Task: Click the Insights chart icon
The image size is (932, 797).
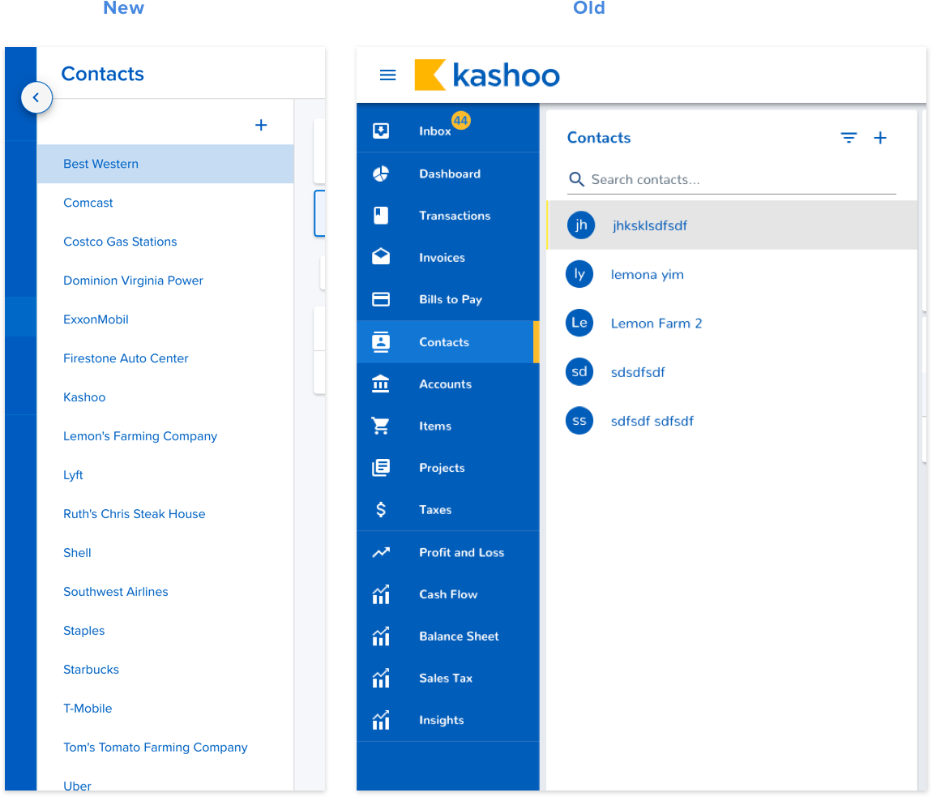Action: point(381,720)
